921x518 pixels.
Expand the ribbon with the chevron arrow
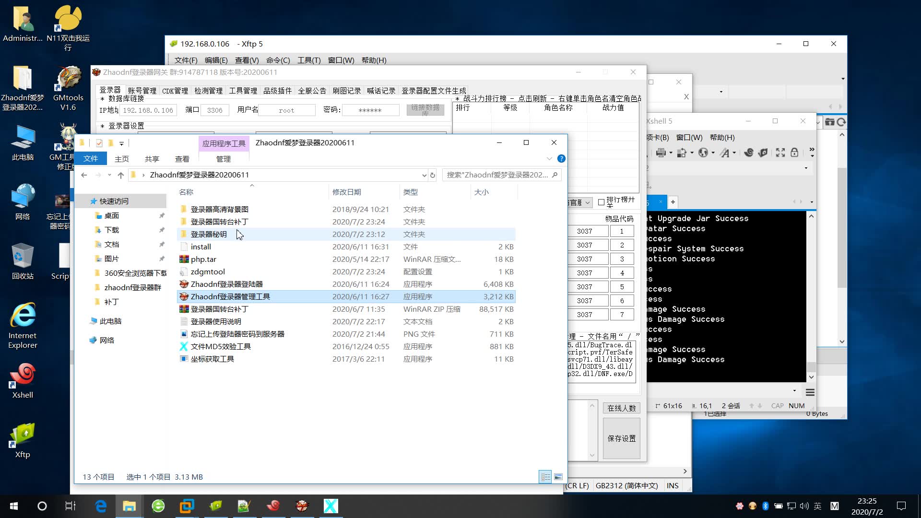tap(549, 159)
